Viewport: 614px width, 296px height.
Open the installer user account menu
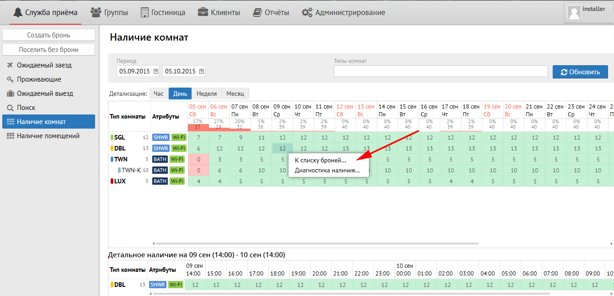click(589, 12)
